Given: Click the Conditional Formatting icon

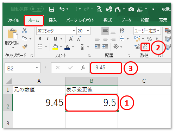Looking at the screenshot, I should [168, 31].
